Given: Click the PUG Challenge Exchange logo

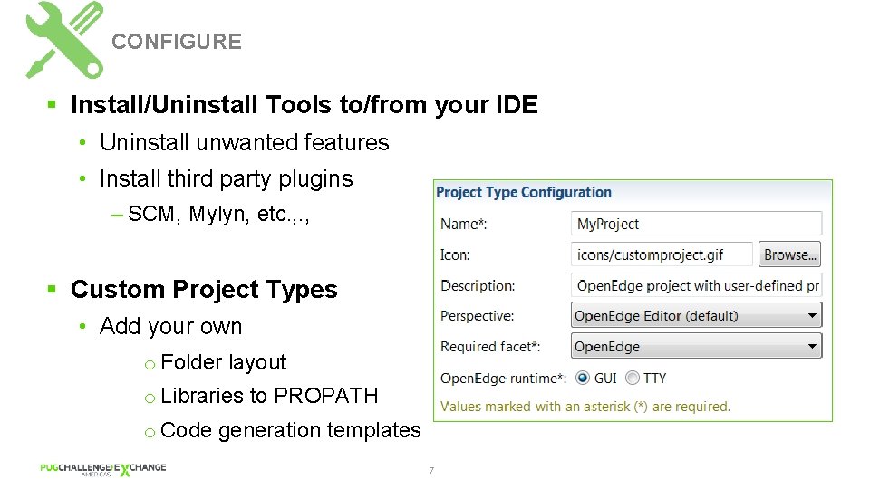Looking at the screenshot, I should click(x=102, y=469).
